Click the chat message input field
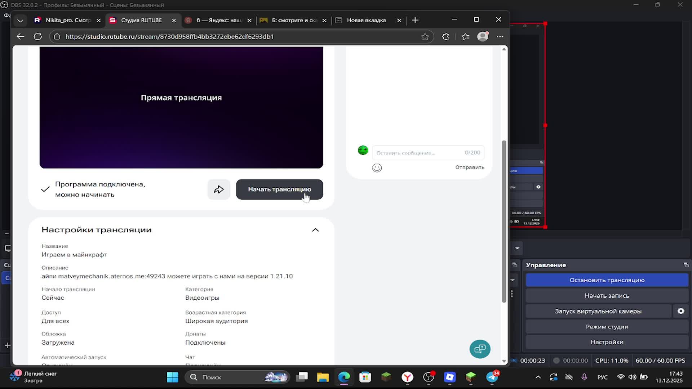The width and height of the screenshot is (692, 389). [x=418, y=153]
